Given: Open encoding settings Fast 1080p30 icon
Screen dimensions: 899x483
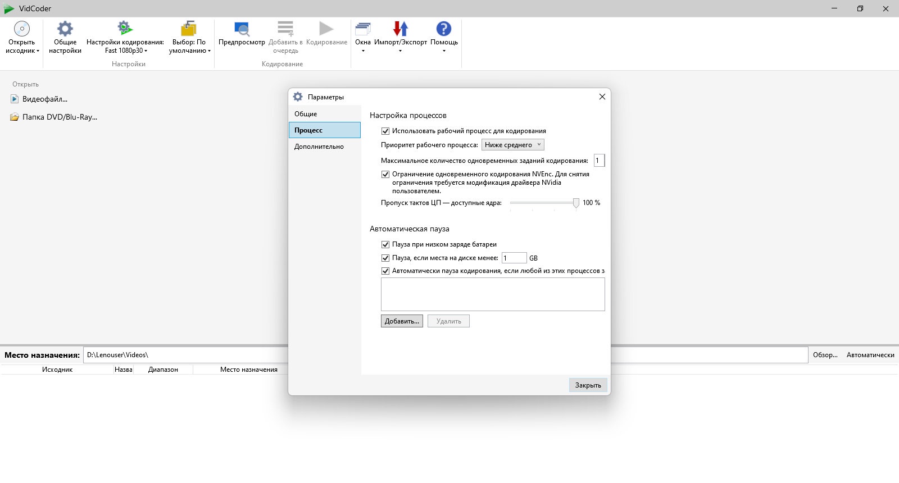Looking at the screenshot, I should [125, 29].
